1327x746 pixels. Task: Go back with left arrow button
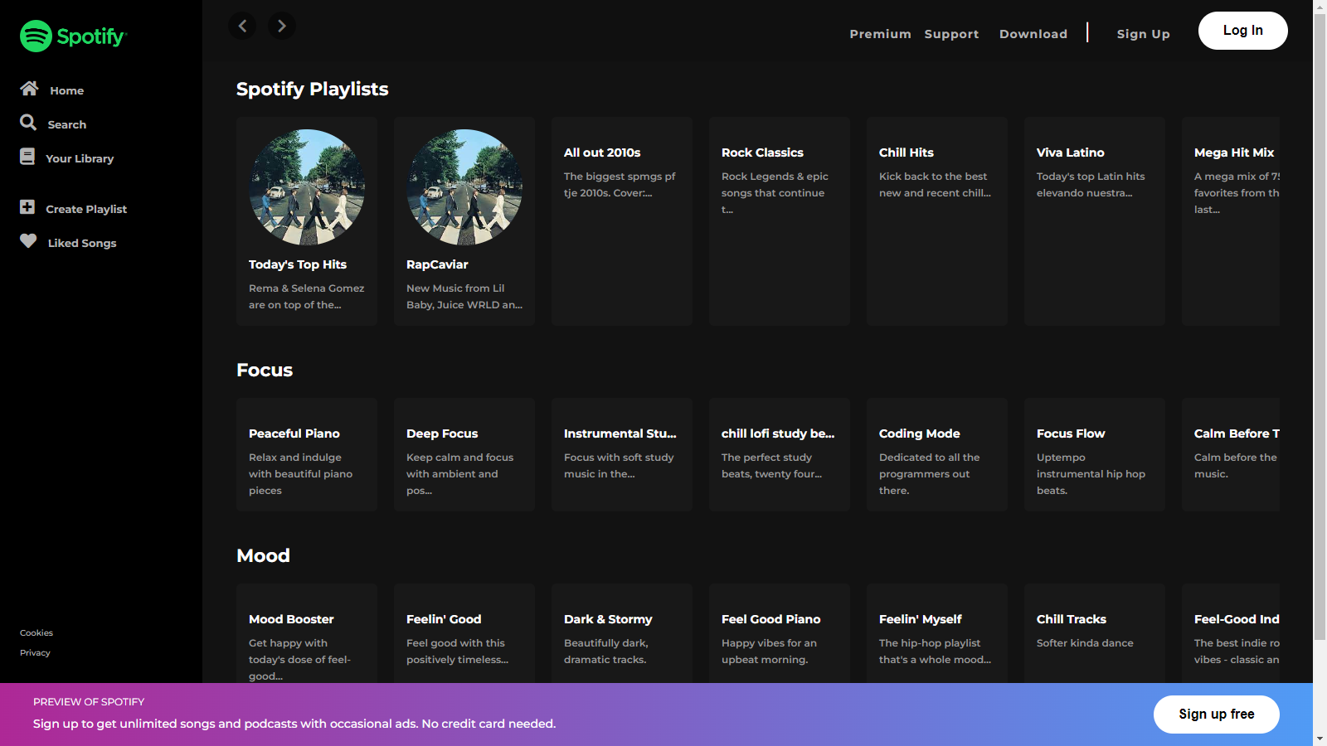pos(242,26)
